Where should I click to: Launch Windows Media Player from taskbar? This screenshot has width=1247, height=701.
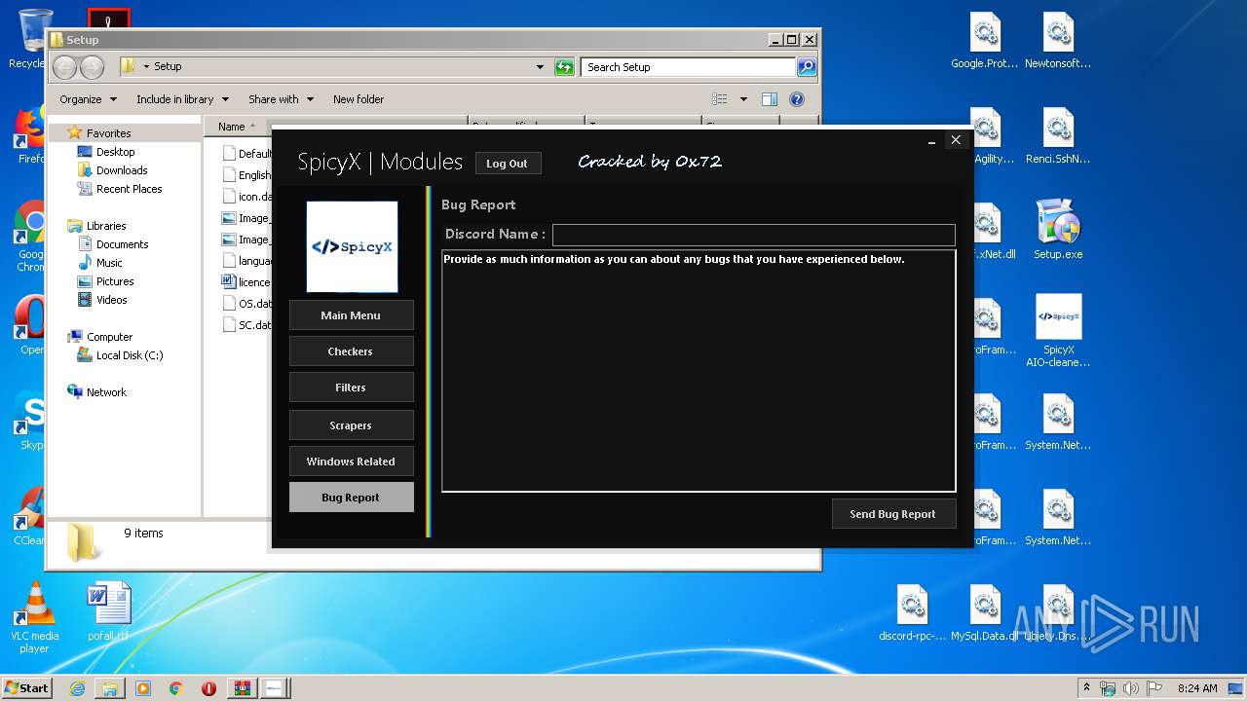143,688
